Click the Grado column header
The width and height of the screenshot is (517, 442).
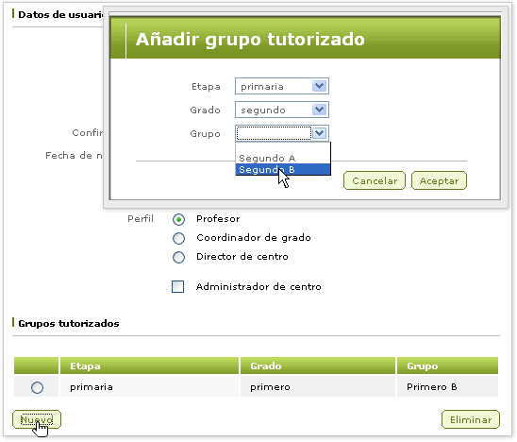[x=318, y=365]
